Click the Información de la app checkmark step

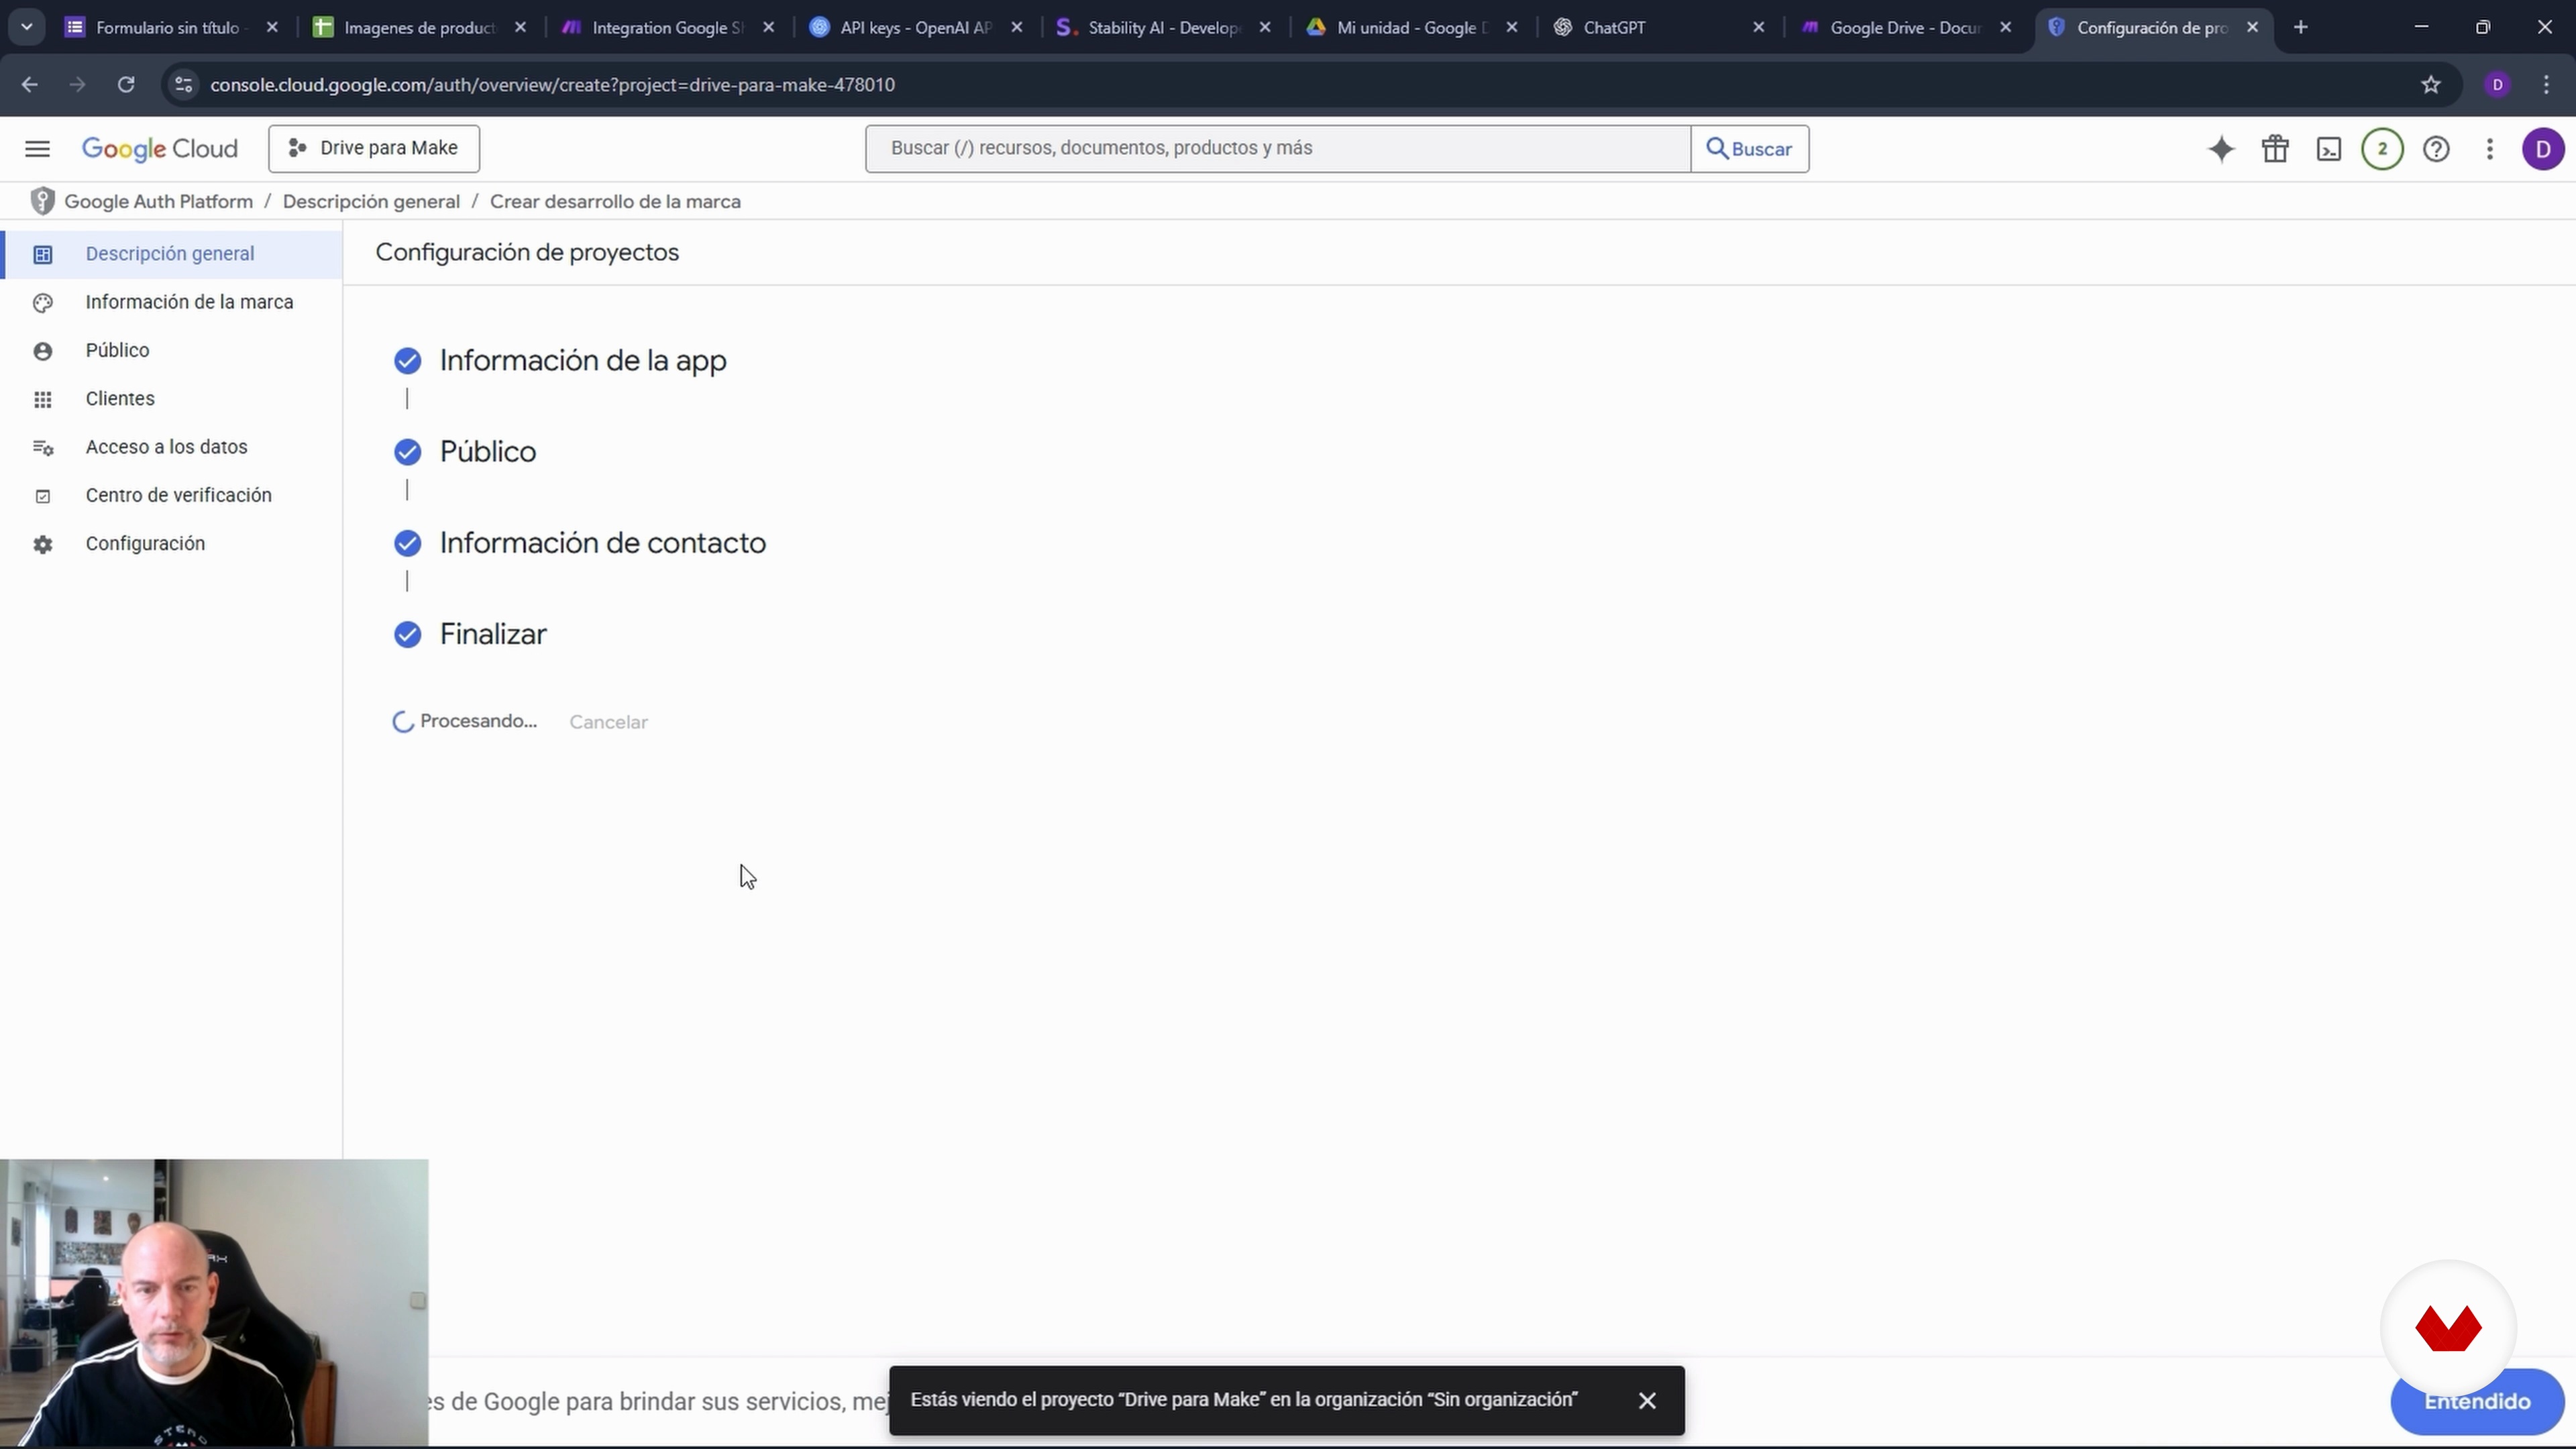(x=407, y=361)
